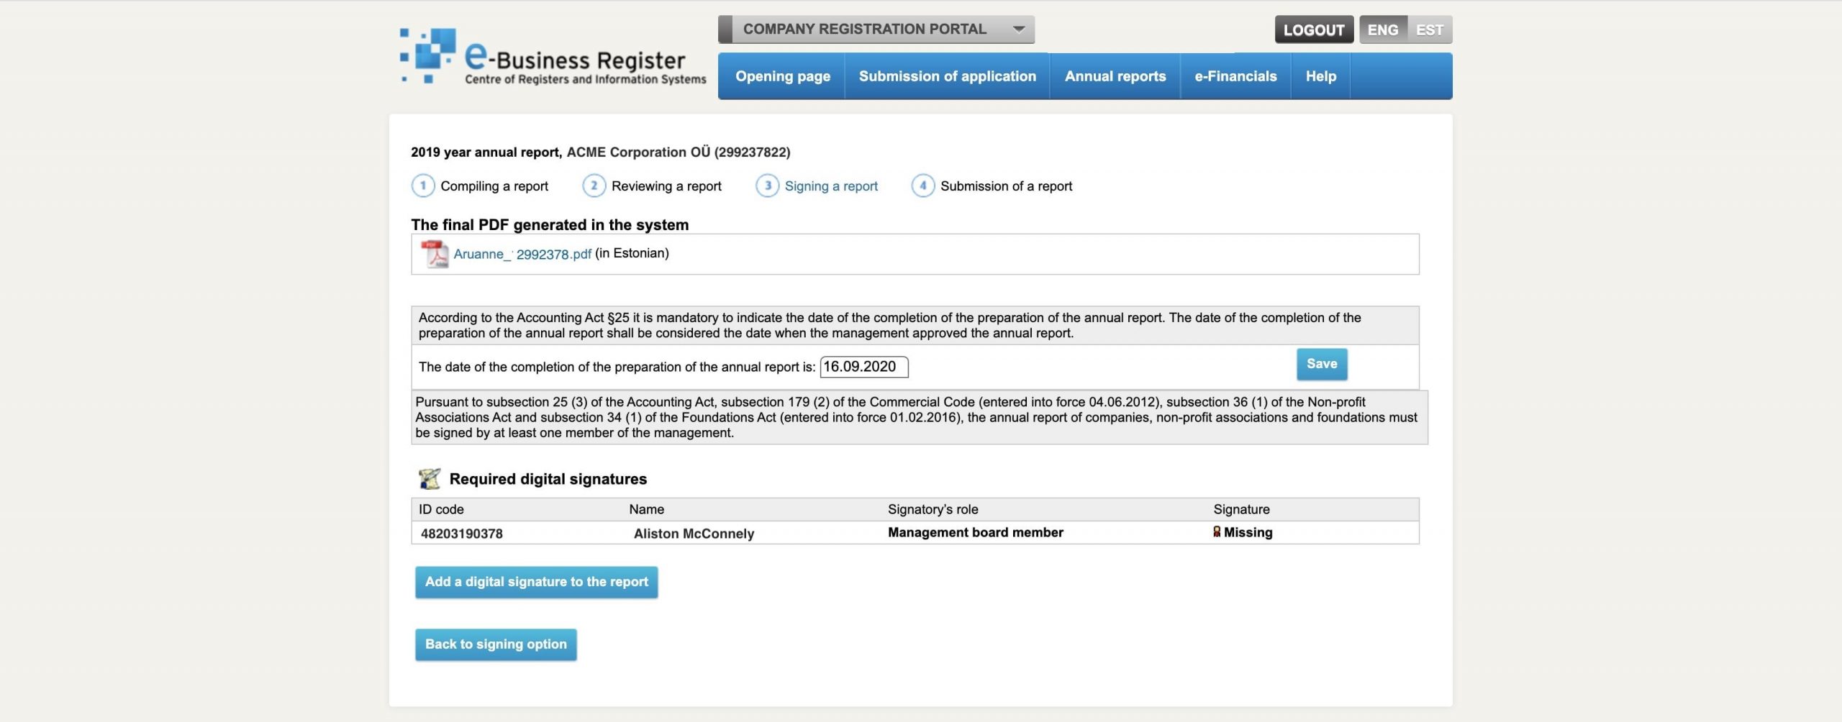The image size is (1842, 722).
Task: Select step 1 Compiling a report circle
Action: coord(423,186)
